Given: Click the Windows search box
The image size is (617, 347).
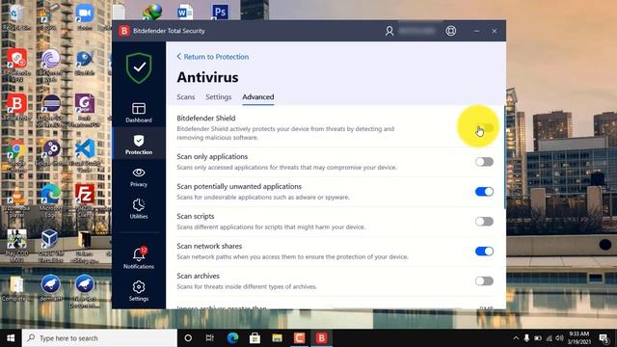Looking at the screenshot, I should [99, 338].
